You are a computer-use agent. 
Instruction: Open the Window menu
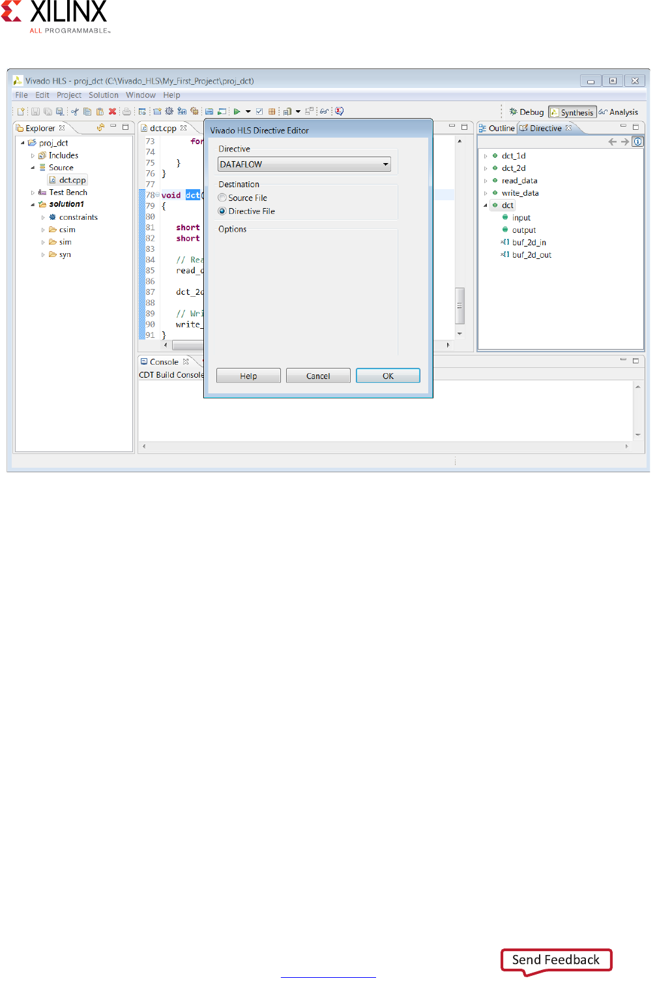[141, 95]
